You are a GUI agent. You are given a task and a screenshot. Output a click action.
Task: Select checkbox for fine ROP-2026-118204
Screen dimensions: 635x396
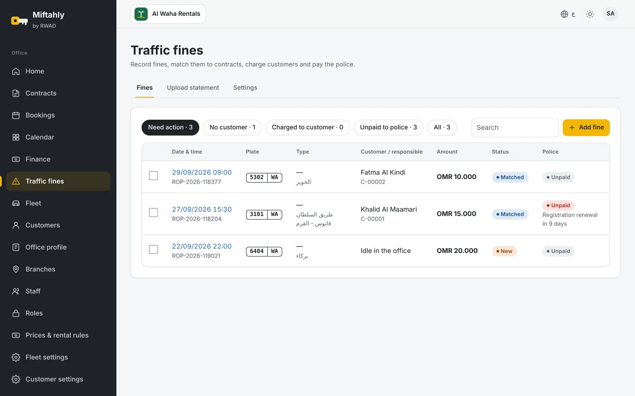coord(153,213)
